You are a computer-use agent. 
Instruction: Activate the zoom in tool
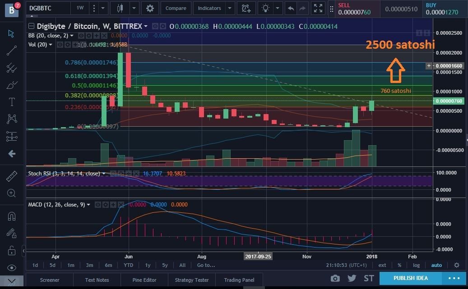tap(11, 193)
